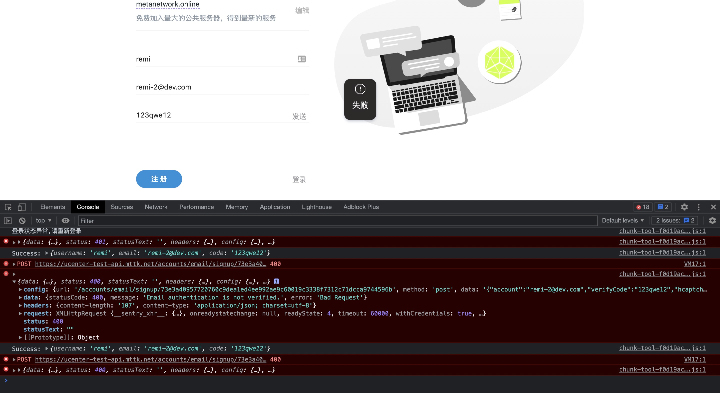Click the username field card icon
Viewport: 720px width, 393px height.
coord(301,59)
